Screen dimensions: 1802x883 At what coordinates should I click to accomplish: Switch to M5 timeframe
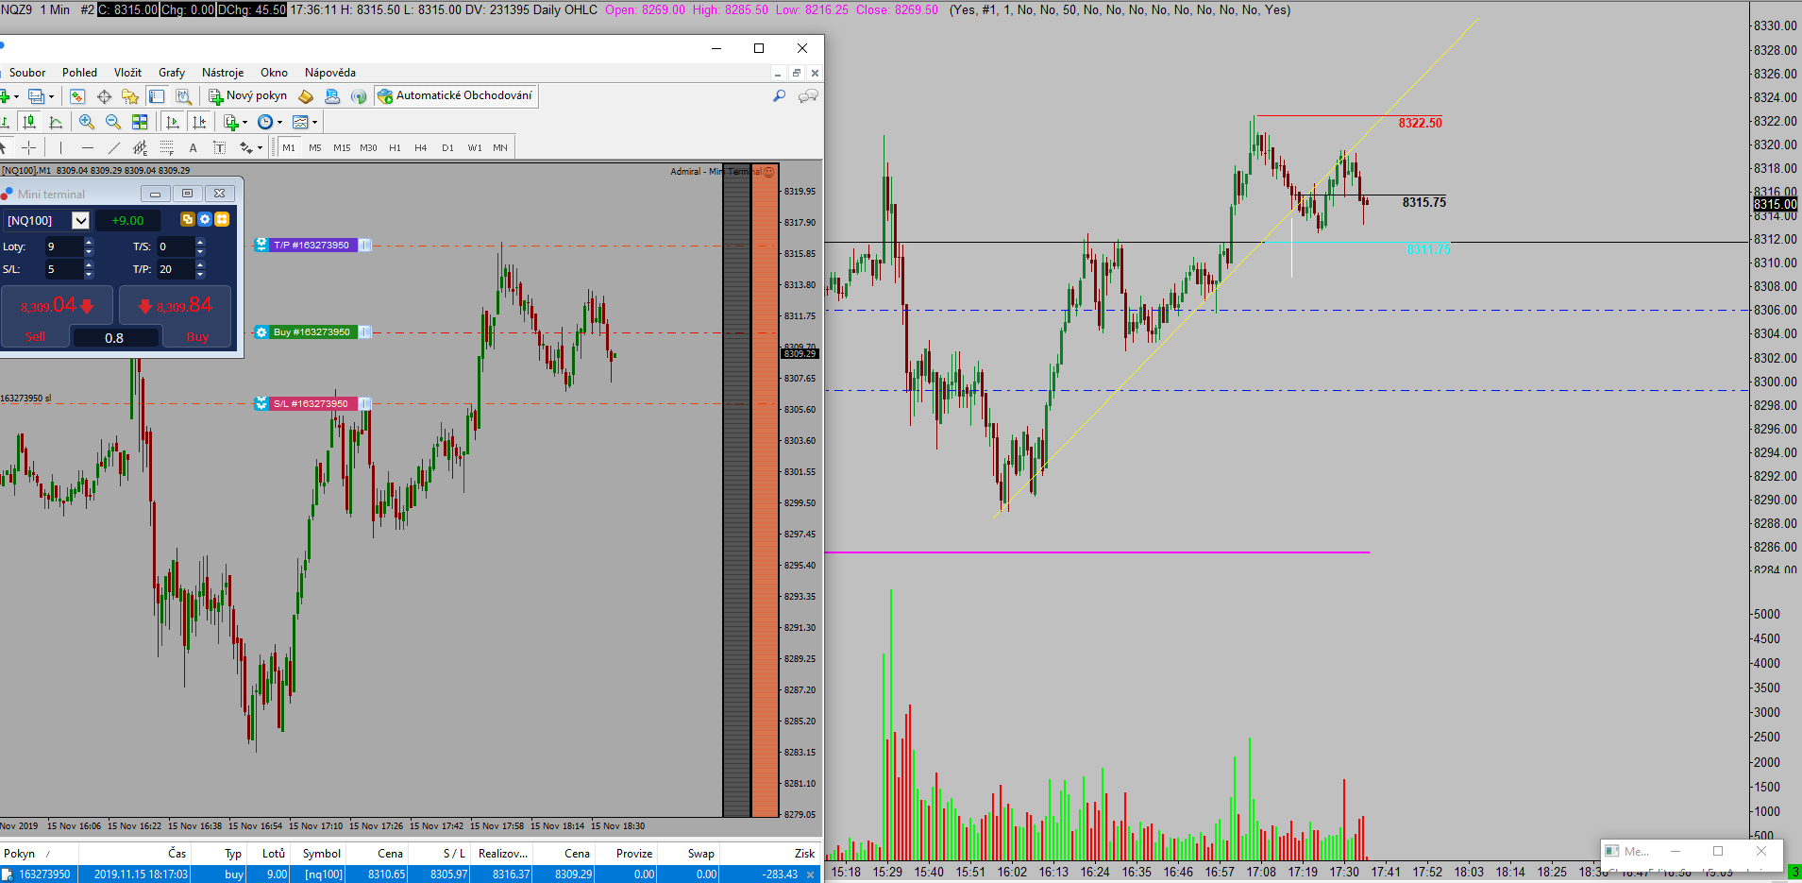(315, 147)
